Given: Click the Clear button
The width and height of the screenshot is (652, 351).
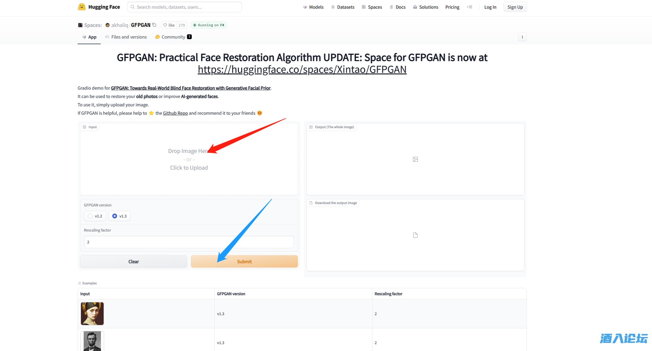Looking at the screenshot, I should coord(134,261).
